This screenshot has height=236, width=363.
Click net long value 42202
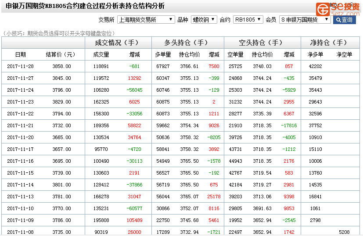315,66
